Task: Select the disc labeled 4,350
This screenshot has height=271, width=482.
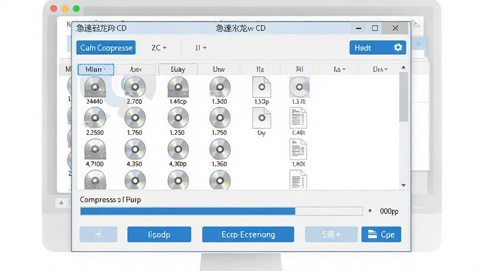Action: coord(135,149)
